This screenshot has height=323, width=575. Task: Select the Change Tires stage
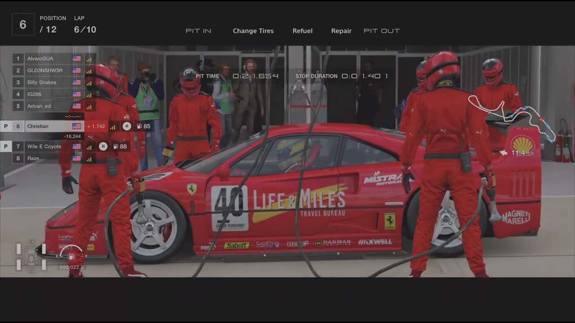pyautogui.click(x=253, y=31)
